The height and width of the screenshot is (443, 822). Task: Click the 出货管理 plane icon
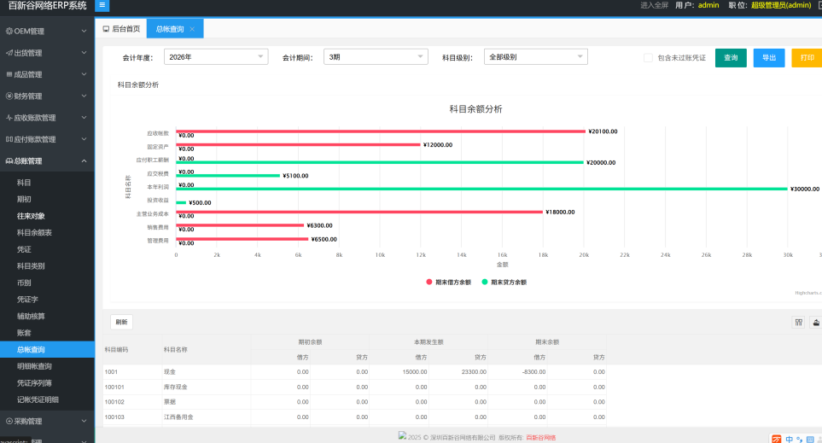(x=9, y=53)
